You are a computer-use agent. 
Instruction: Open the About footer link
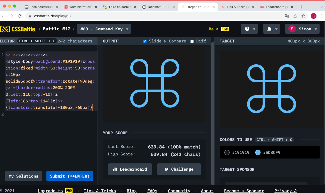(207, 191)
